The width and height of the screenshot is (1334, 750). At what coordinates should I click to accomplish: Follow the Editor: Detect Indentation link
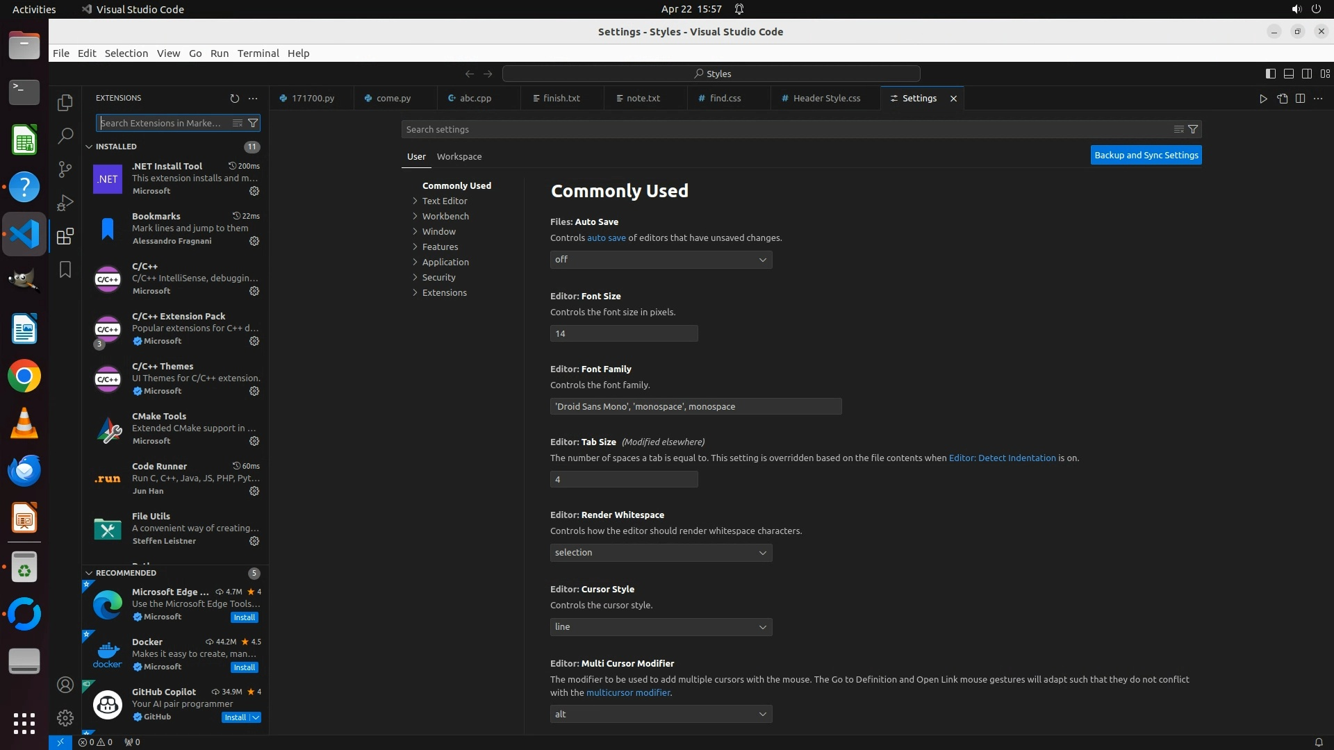pyautogui.click(x=1002, y=458)
